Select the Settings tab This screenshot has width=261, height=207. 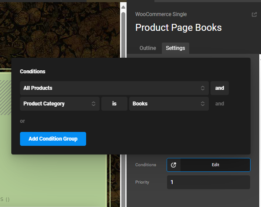[175, 48]
